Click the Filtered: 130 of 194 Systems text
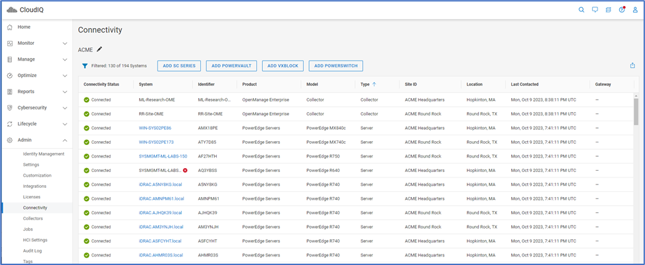 [119, 66]
